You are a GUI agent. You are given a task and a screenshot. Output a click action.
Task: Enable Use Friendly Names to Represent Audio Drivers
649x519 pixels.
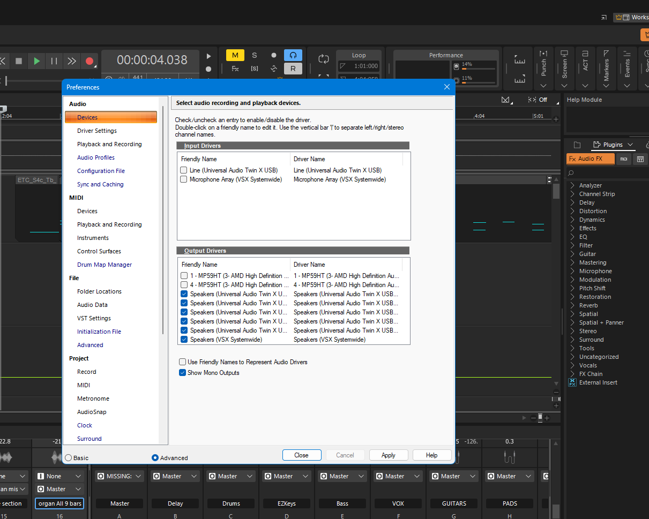pos(183,362)
